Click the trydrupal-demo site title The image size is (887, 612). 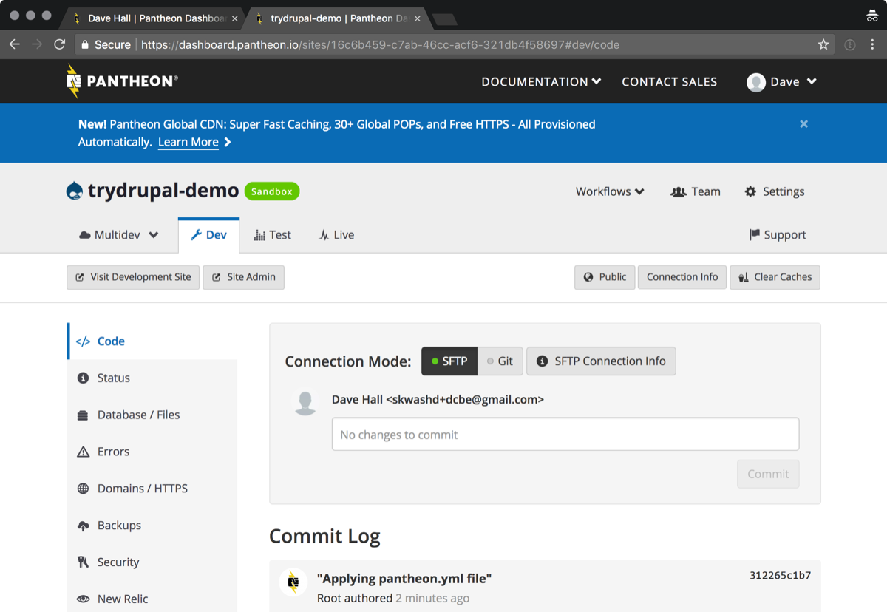click(163, 191)
